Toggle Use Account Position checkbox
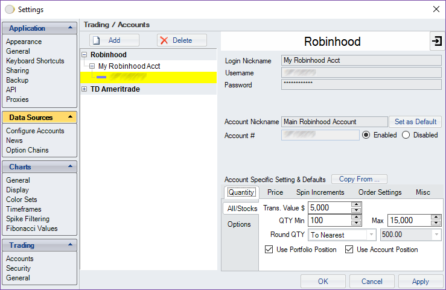The width and height of the screenshot is (446, 290). point(349,250)
